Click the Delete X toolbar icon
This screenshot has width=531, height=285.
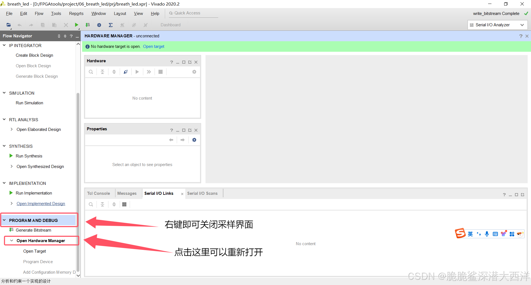66,25
